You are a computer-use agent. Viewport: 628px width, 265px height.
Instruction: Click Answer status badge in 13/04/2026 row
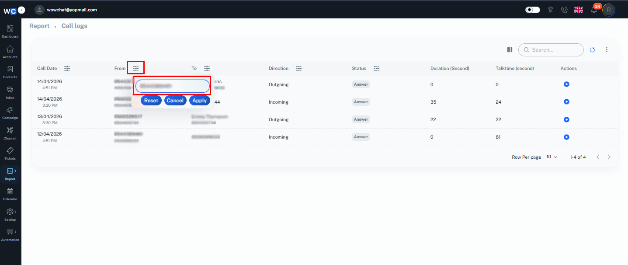point(361,119)
